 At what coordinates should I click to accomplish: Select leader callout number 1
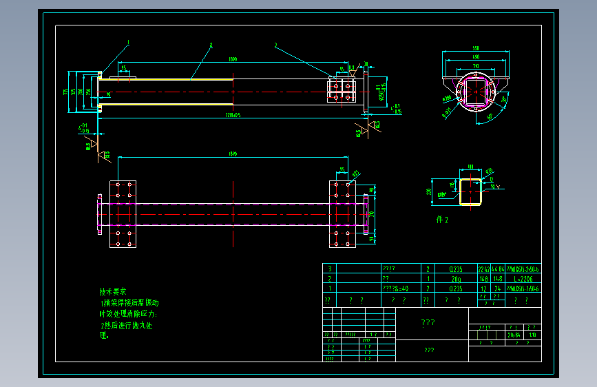click(x=128, y=43)
